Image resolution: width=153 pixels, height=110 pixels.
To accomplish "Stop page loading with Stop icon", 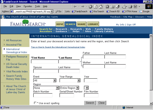I will tap(90, 7).
